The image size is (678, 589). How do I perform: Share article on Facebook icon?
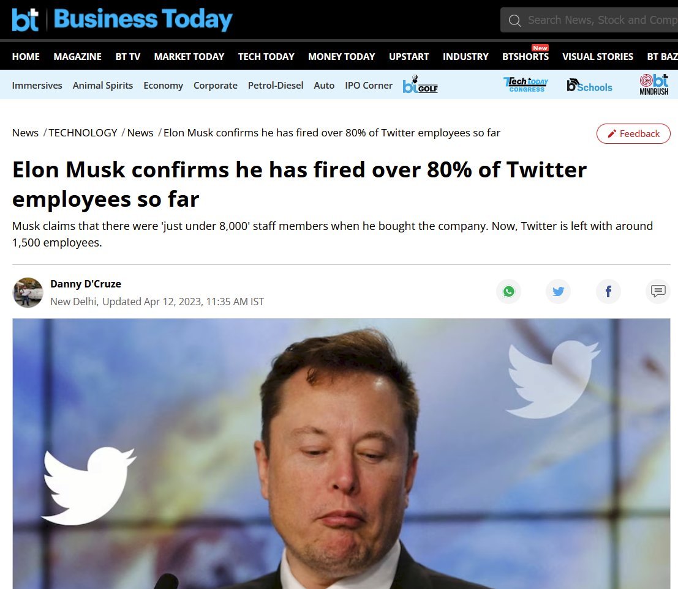[x=608, y=292]
